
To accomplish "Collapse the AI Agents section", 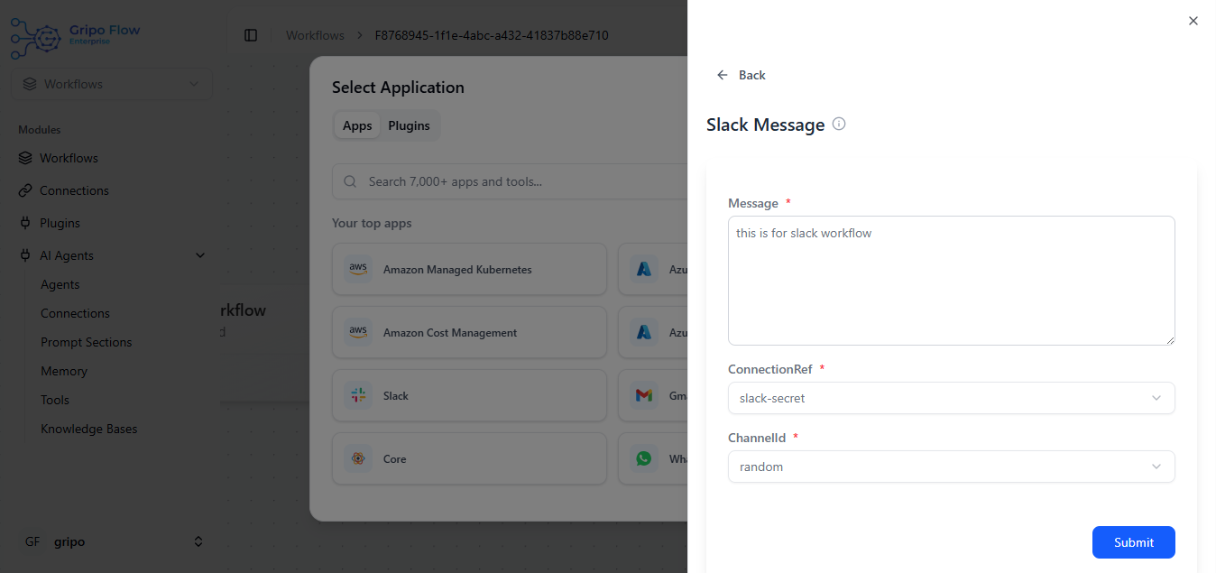I will pos(199,255).
